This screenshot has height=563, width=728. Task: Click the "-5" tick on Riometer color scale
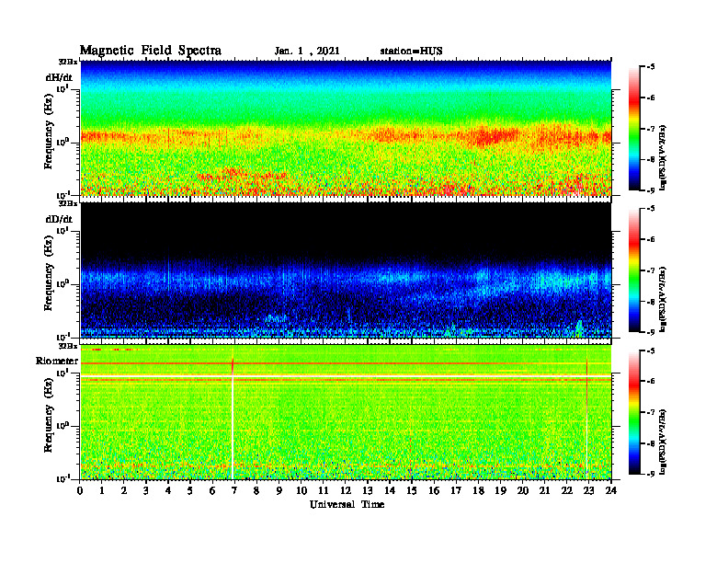click(651, 350)
